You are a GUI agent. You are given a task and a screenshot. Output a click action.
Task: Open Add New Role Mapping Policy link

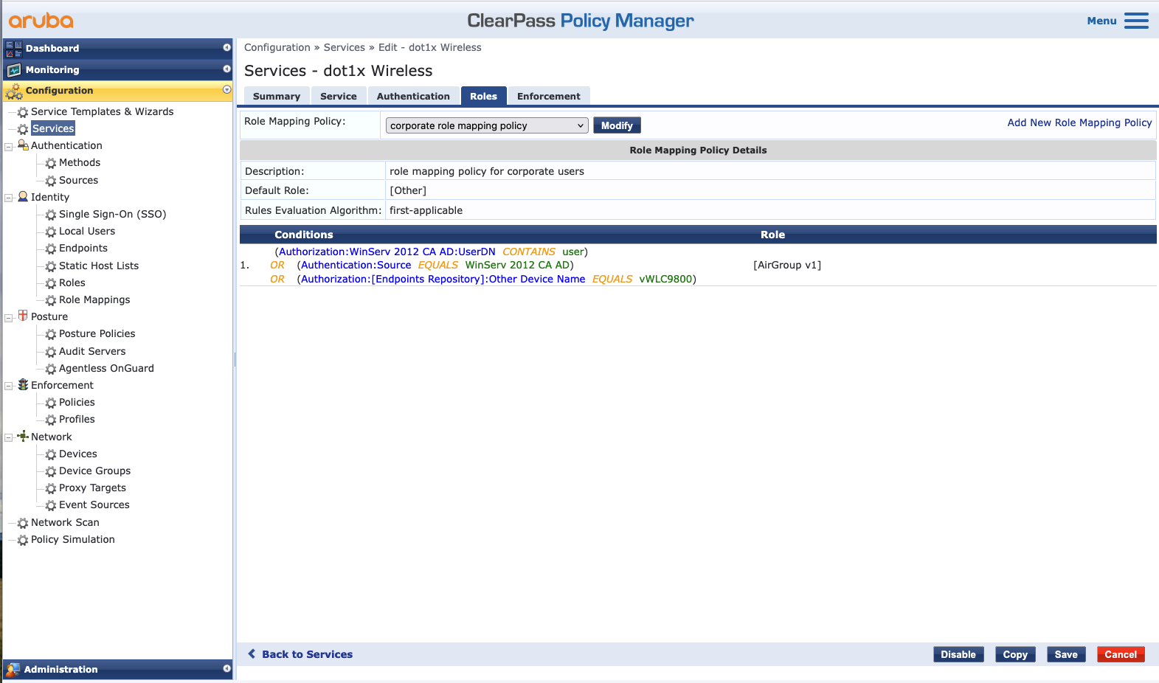tap(1079, 122)
